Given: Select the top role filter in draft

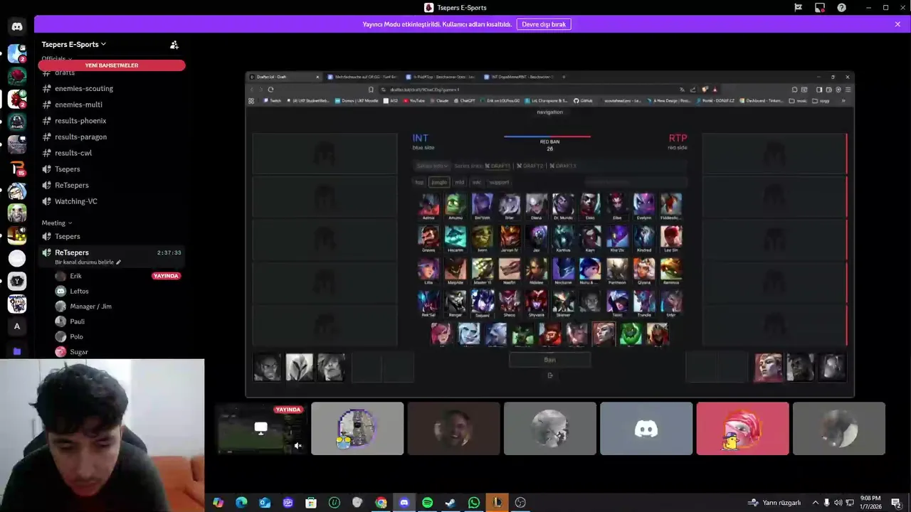Looking at the screenshot, I should click(420, 182).
